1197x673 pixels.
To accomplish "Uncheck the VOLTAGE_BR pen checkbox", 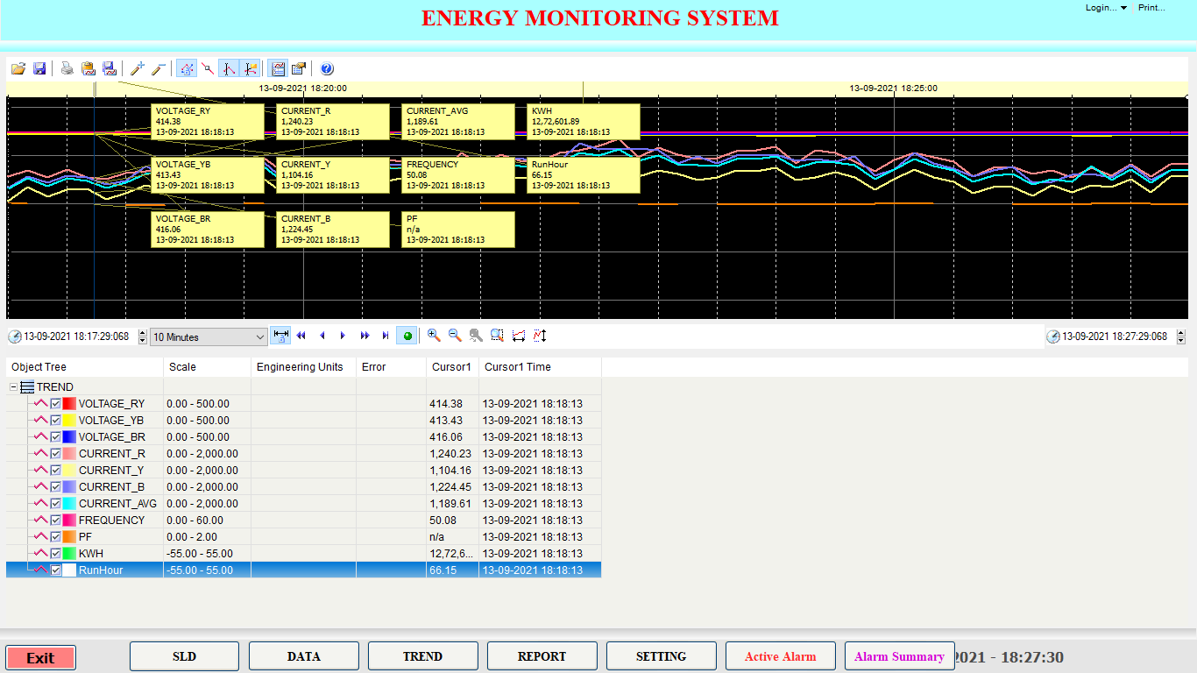I will (x=56, y=437).
